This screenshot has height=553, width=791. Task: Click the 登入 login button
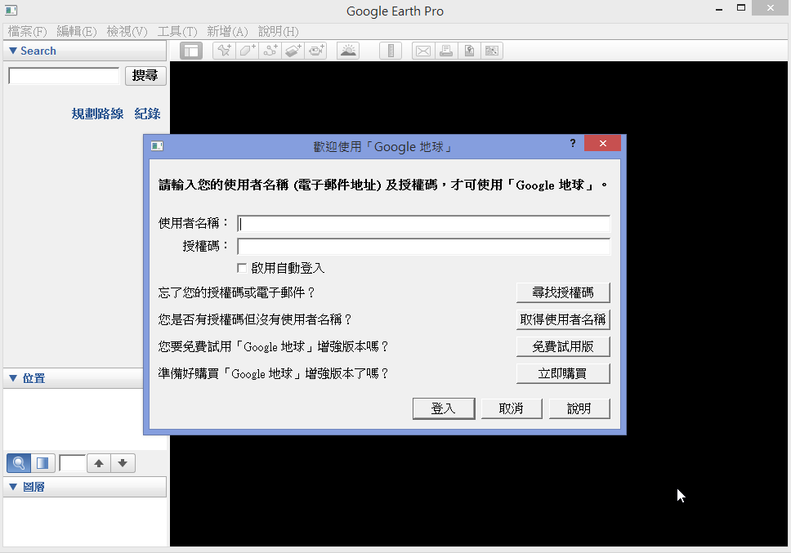tap(444, 408)
